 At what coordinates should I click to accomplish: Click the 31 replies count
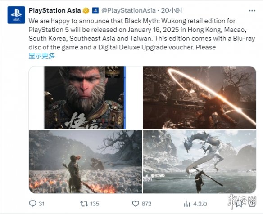click(41, 204)
